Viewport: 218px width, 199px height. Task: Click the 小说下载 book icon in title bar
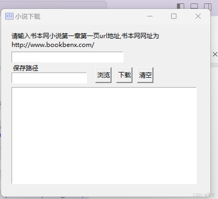9,16
